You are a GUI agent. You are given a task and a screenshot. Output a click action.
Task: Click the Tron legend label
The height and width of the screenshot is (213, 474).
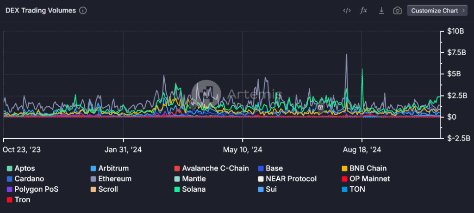[22, 200]
